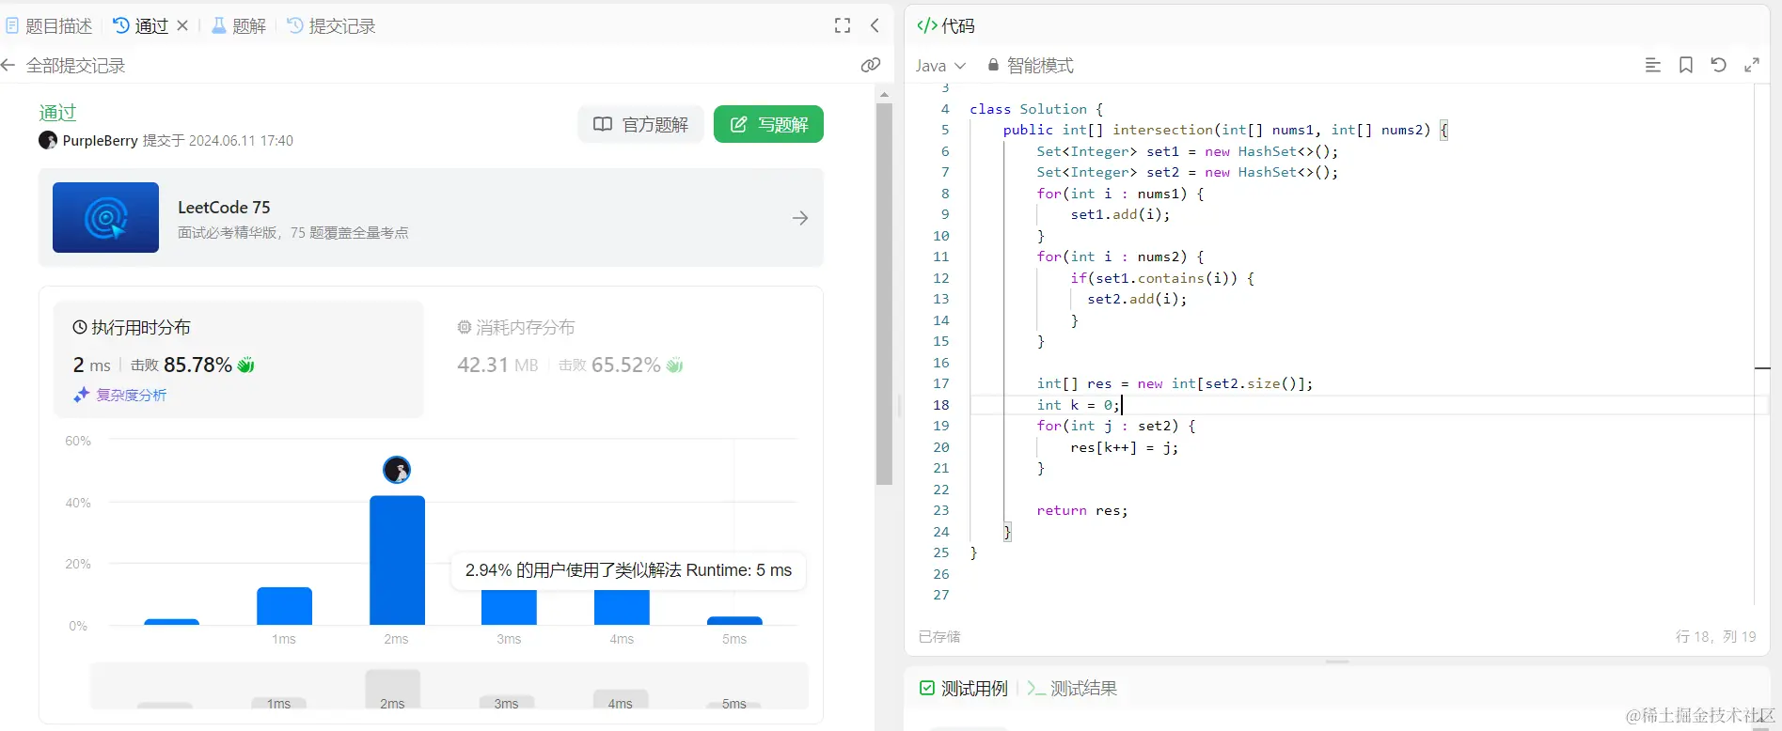Click the user avatar marker above the 2ms bar

tap(397, 469)
